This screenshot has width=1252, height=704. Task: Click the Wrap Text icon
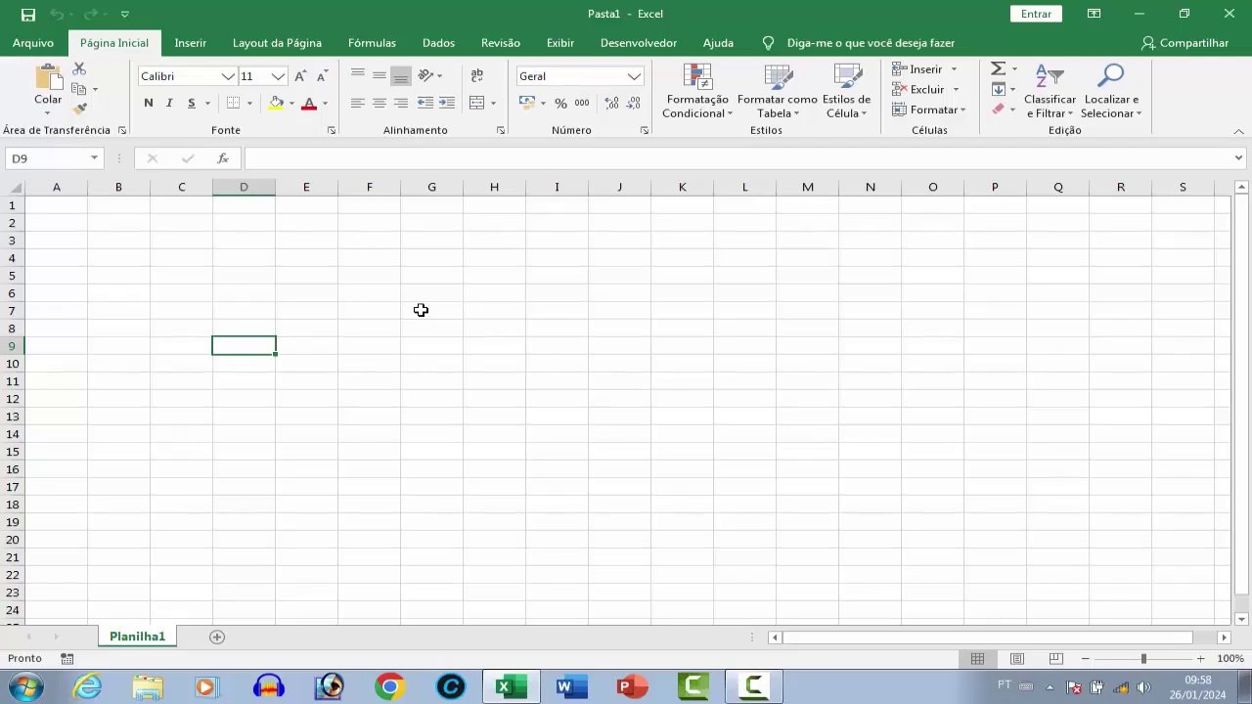click(x=477, y=75)
